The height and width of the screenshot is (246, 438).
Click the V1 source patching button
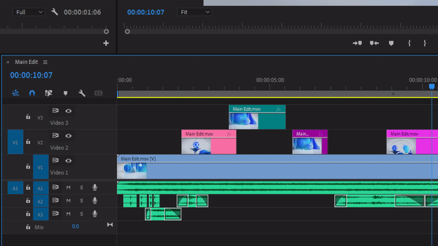click(15, 142)
